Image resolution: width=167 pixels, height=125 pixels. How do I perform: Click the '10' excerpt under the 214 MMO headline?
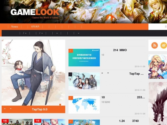(x=103, y=55)
